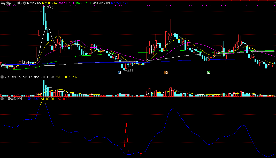Open the 减 shareholder reduction marker
276x158 pixels.
(209, 73)
